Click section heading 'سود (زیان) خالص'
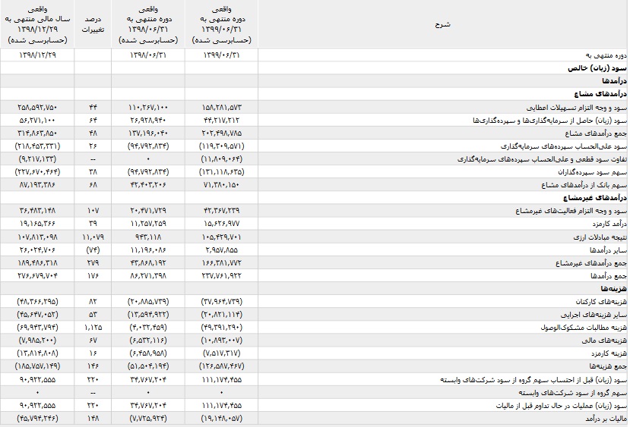 pyautogui.click(x=597, y=68)
